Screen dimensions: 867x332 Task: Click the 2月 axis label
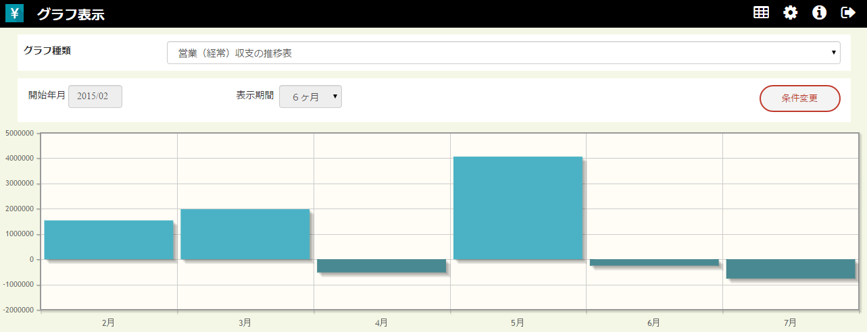pos(108,323)
